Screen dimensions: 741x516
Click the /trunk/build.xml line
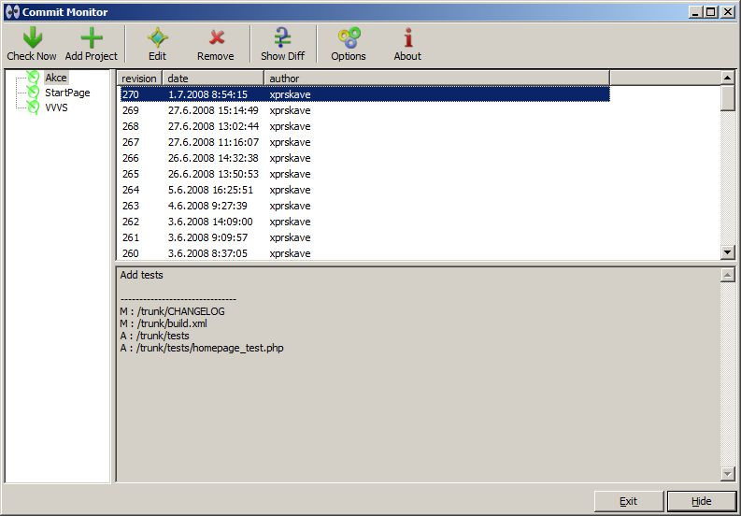point(164,323)
